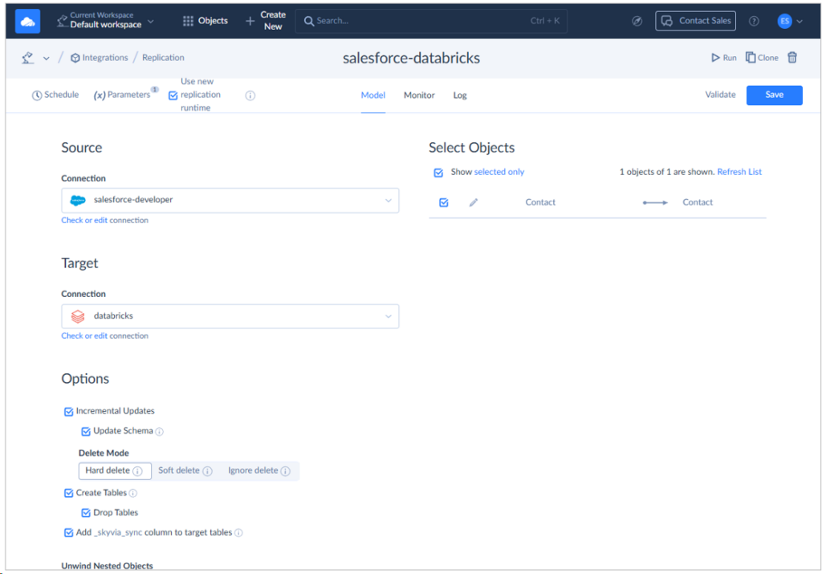The width and height of the screenshot is (822, 574).
Task: Toggle Add _skyvia_sync column checkbox
Action: tap(68, 532)
